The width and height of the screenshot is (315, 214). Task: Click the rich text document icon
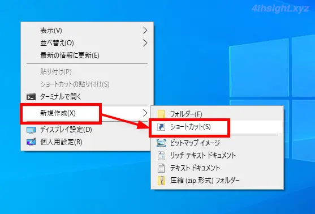click(x=161, y=156)
